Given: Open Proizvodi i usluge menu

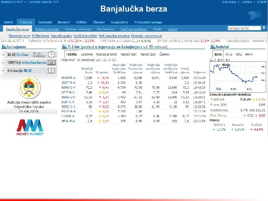Looking at the screenshot, I should click(x=148, y=22).
